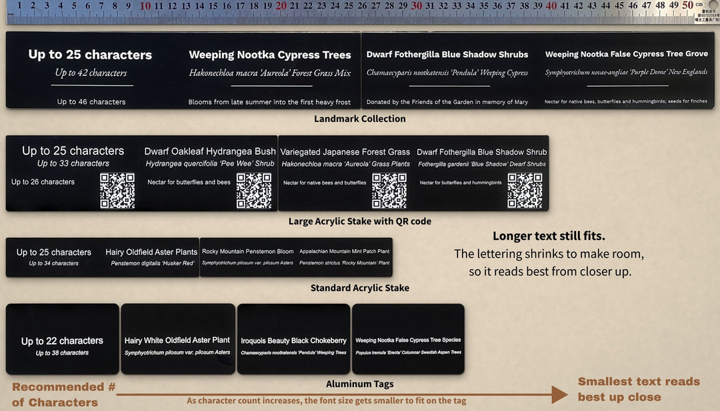Select 'Penstemon strictus 'Rocky Mountain' Plant'
This screenshot has height=411, width=720.
(x=345, y=263)
